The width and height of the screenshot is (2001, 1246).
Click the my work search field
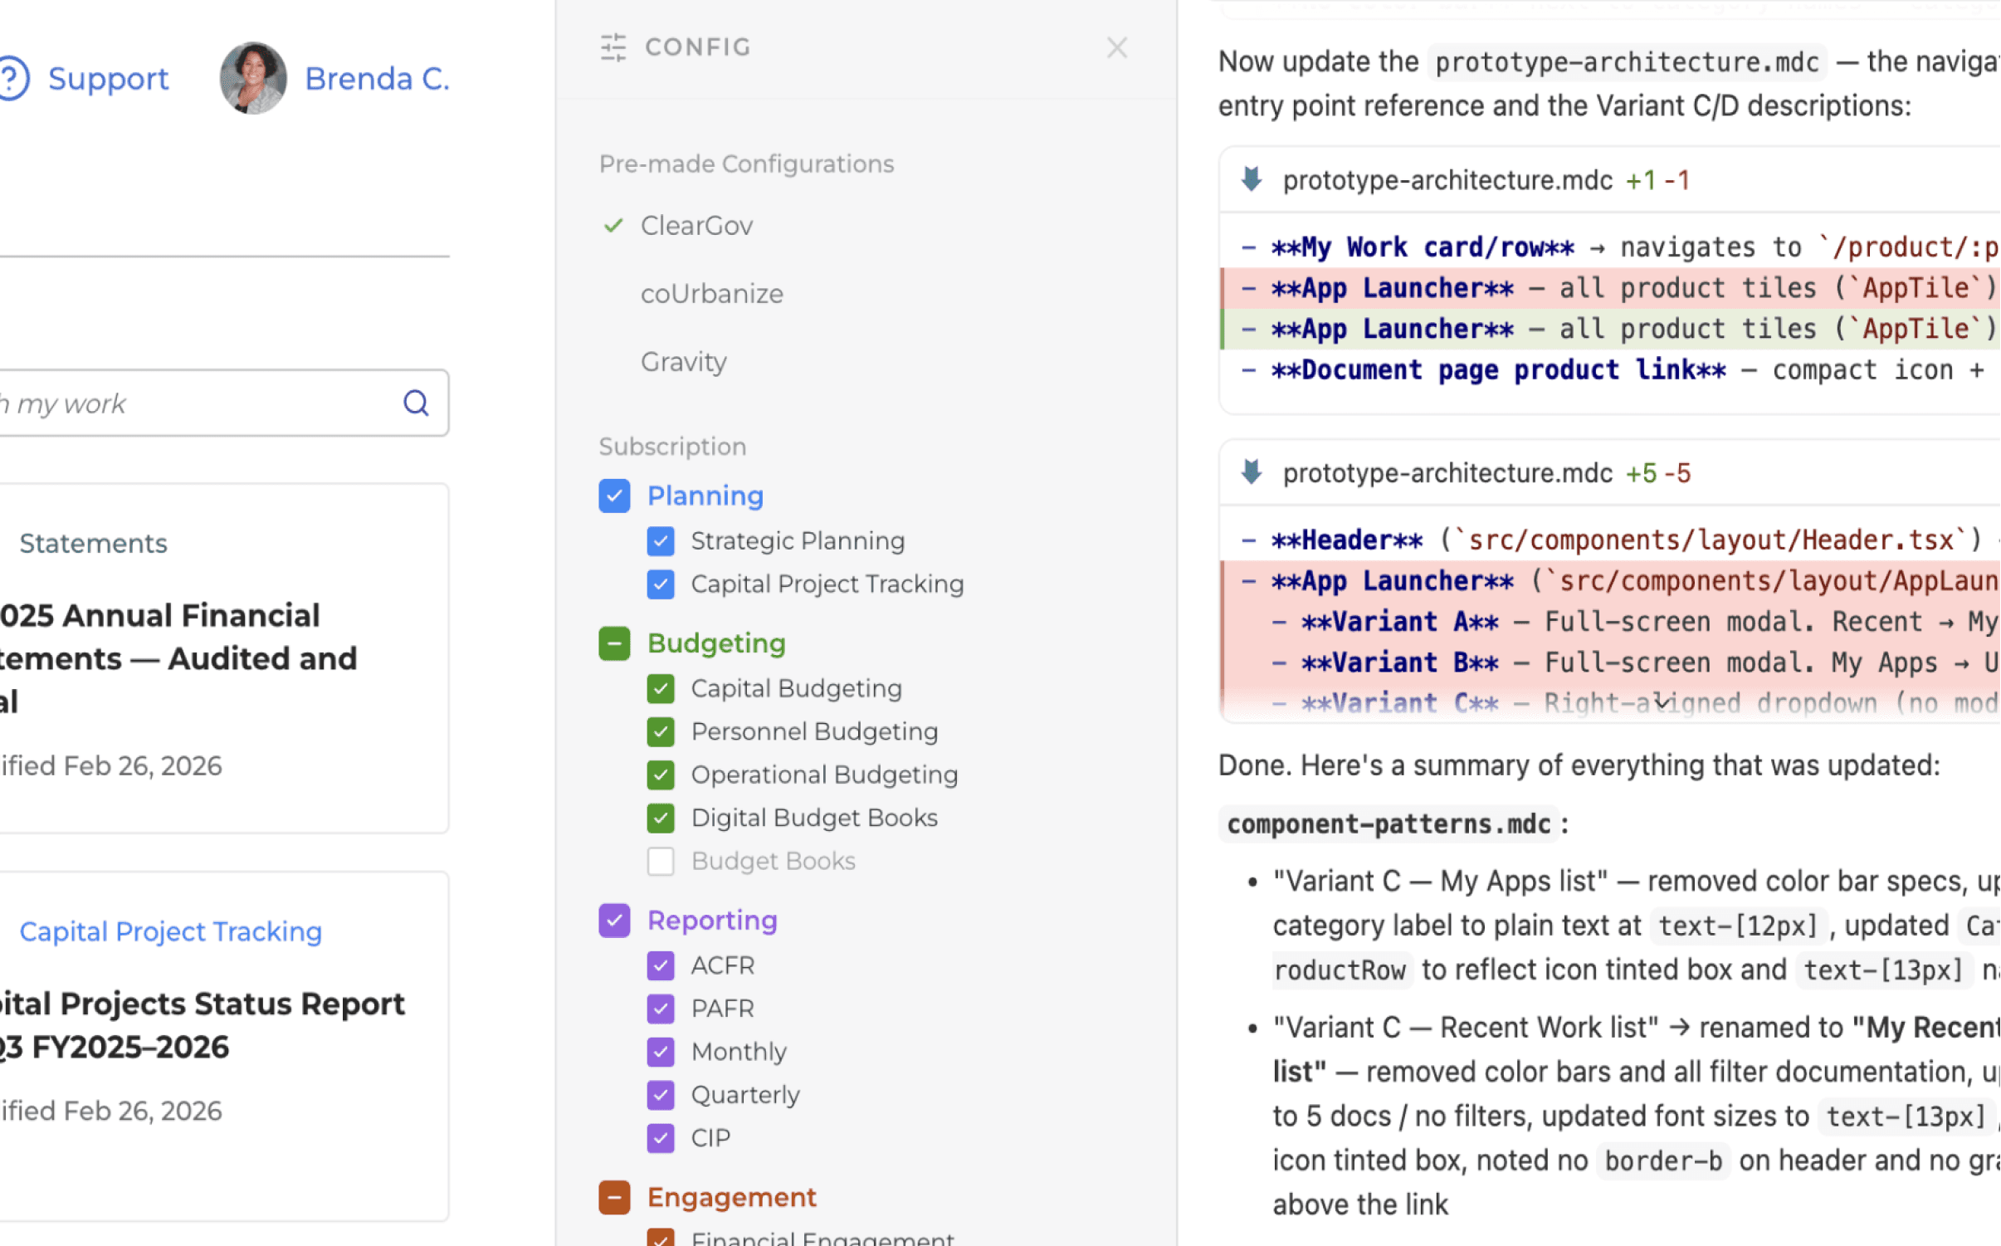coord(166,403)
